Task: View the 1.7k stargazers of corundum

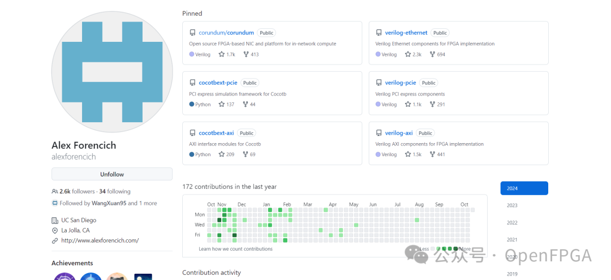Action: (227, 54)
